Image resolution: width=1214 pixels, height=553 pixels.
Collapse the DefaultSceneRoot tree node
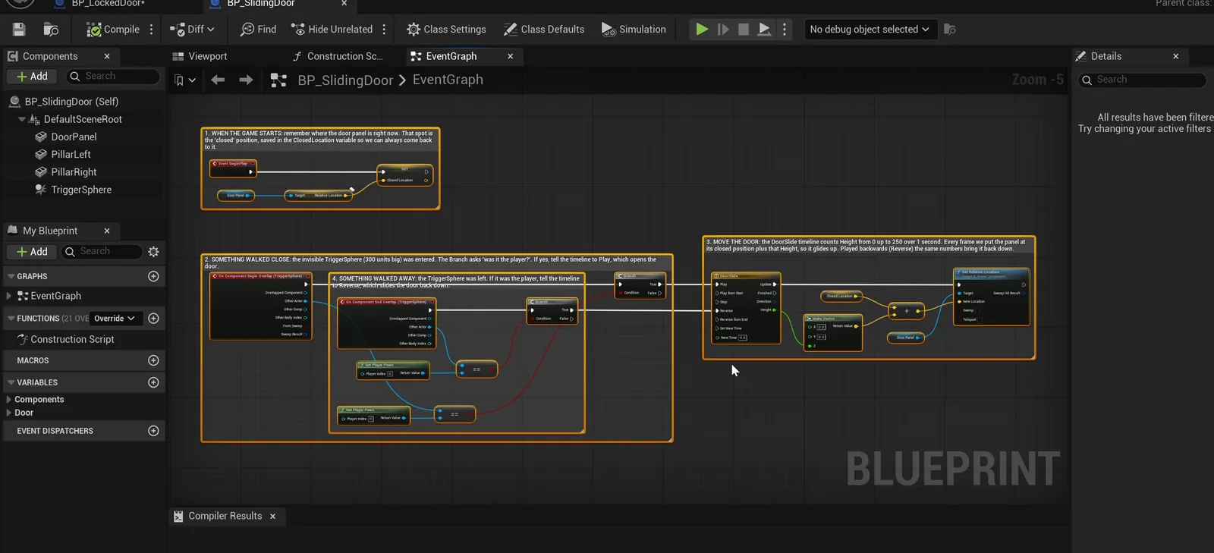coord(22,120)
